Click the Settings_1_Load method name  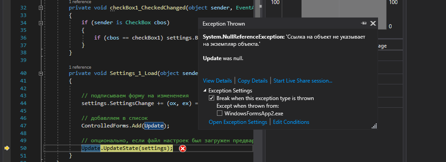click(133, 74)
